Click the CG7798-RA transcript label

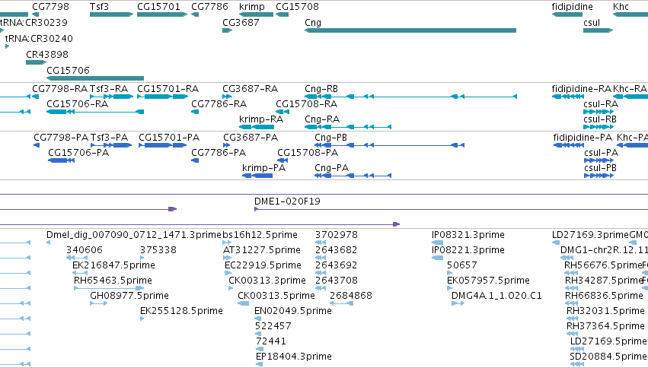[60, 89]
